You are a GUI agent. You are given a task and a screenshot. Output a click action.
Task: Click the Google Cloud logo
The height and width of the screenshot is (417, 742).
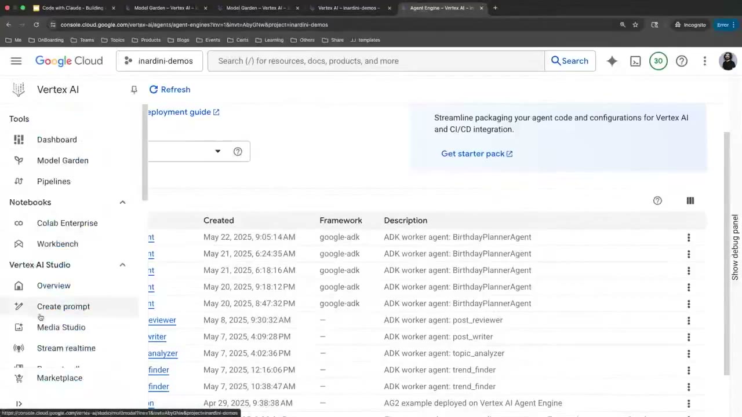pyautogui.click(x=69, y=61)
